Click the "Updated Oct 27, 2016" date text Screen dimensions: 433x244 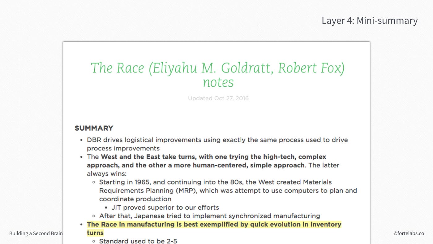point(218,98)
